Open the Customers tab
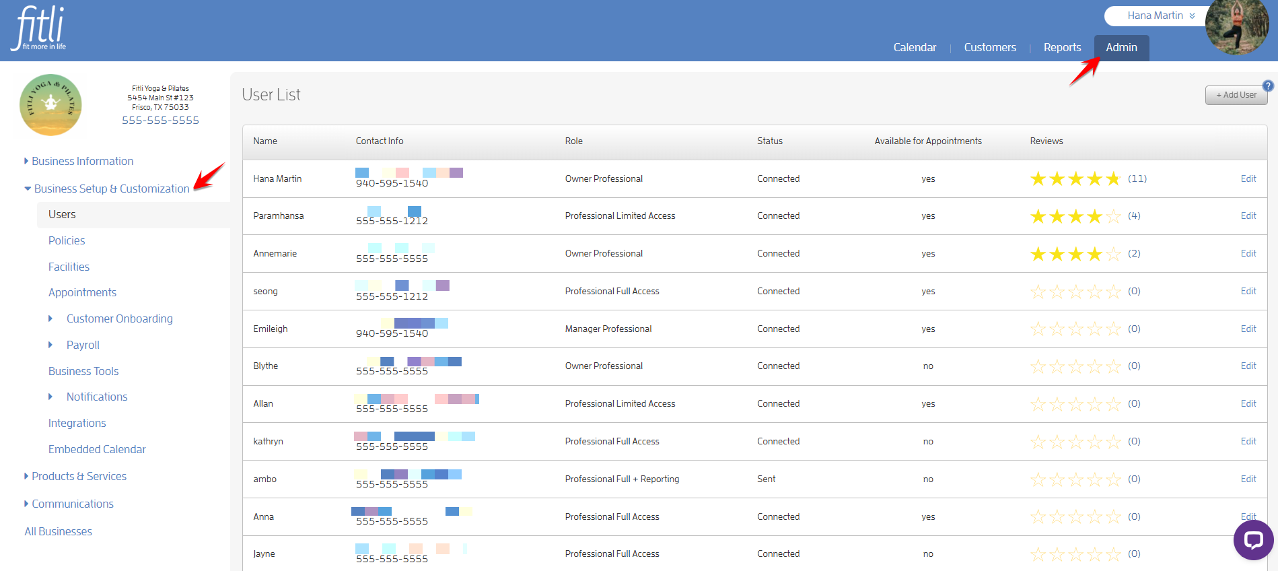The height and width of the screenshot is (571, 1278). pyautogui.click(x=990, y=47)
